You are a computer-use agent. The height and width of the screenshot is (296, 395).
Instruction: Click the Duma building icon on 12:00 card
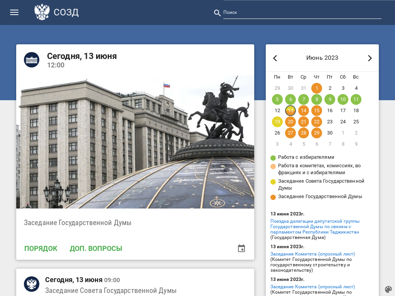[32, 60]
